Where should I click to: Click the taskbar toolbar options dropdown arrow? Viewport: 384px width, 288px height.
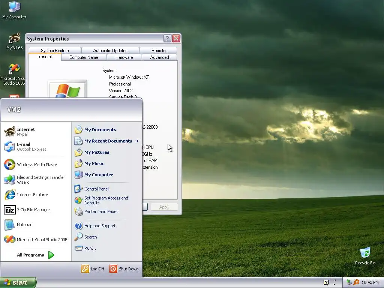click(334, 284)
